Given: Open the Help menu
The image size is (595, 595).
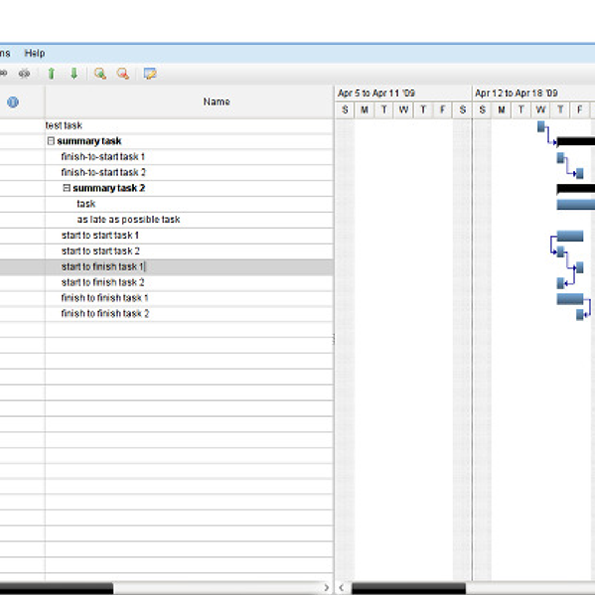Looking at the screenshot, I should point(35,53).
